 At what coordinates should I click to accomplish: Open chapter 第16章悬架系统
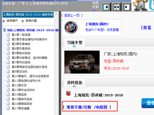pos(22,104)
